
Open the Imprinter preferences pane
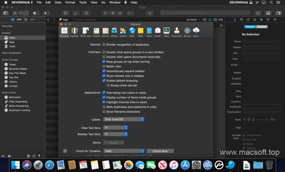177,32
